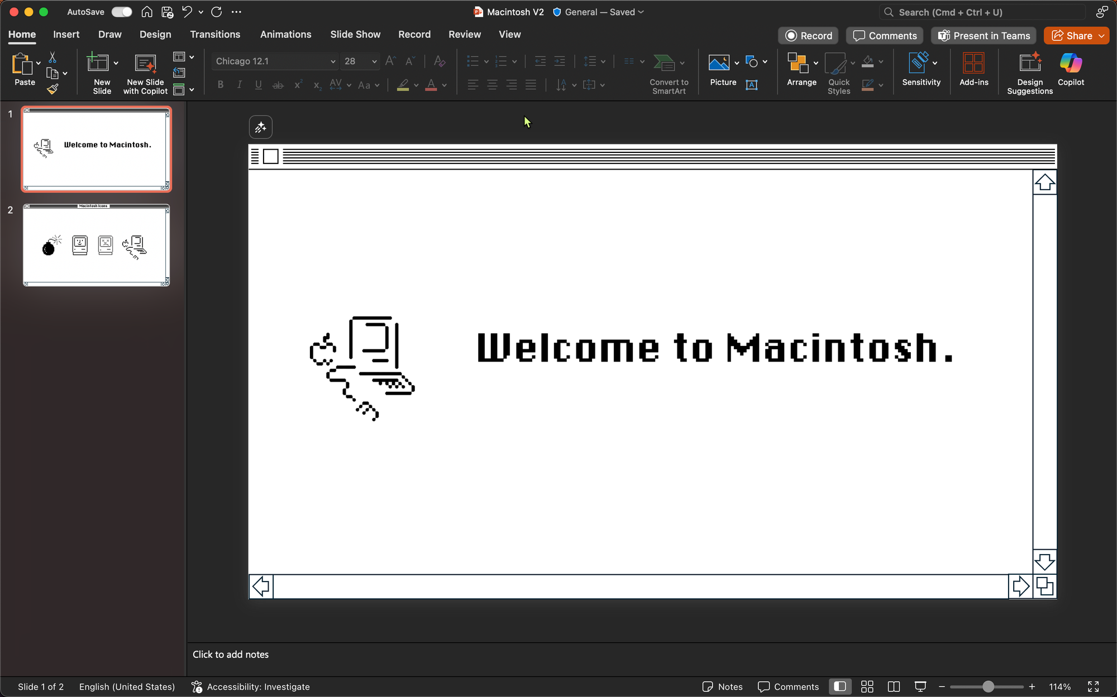Viewport: 1117px width, 697px height.
Task: Expand the Arrange dropdown arrow
Action: 816,63
